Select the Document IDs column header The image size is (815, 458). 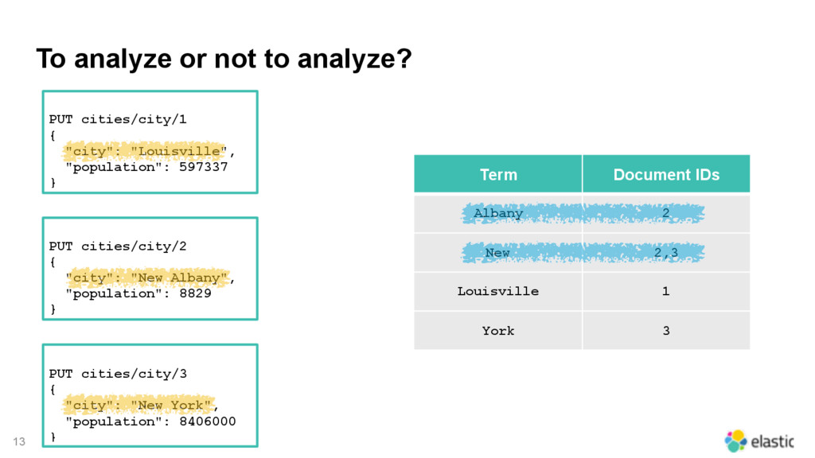coord(666,174)
